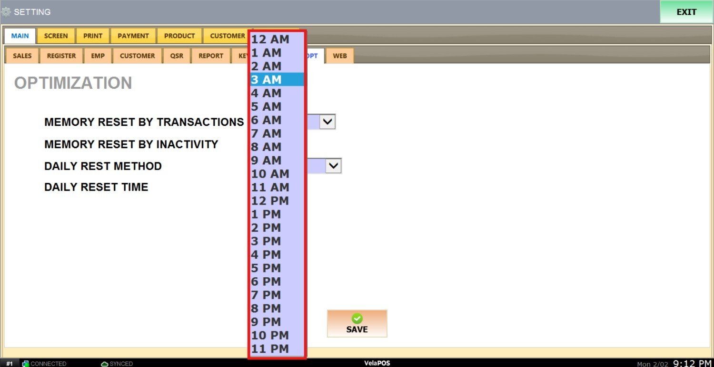Screen dimensions: 714x367
Task: Click the Synced cloud status icon
Action: [x=104, y=364]
